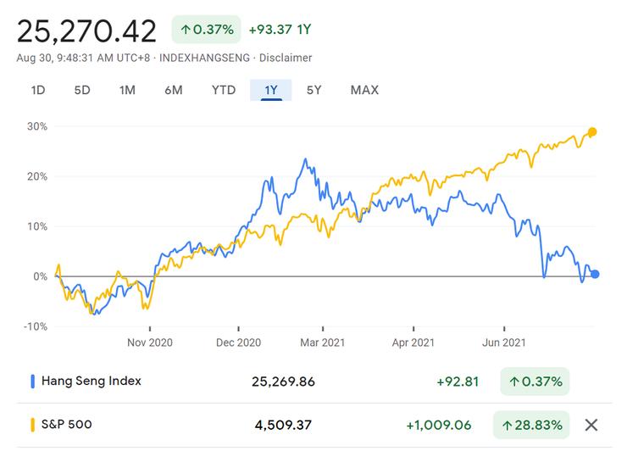Click the Hang Seng 0.37% row badge

pyautogui.click(x=535, y=381)
